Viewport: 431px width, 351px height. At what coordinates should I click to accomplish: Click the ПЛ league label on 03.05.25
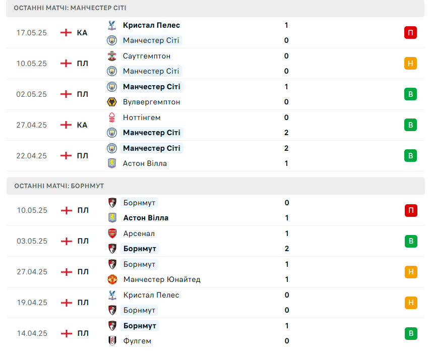83,241
